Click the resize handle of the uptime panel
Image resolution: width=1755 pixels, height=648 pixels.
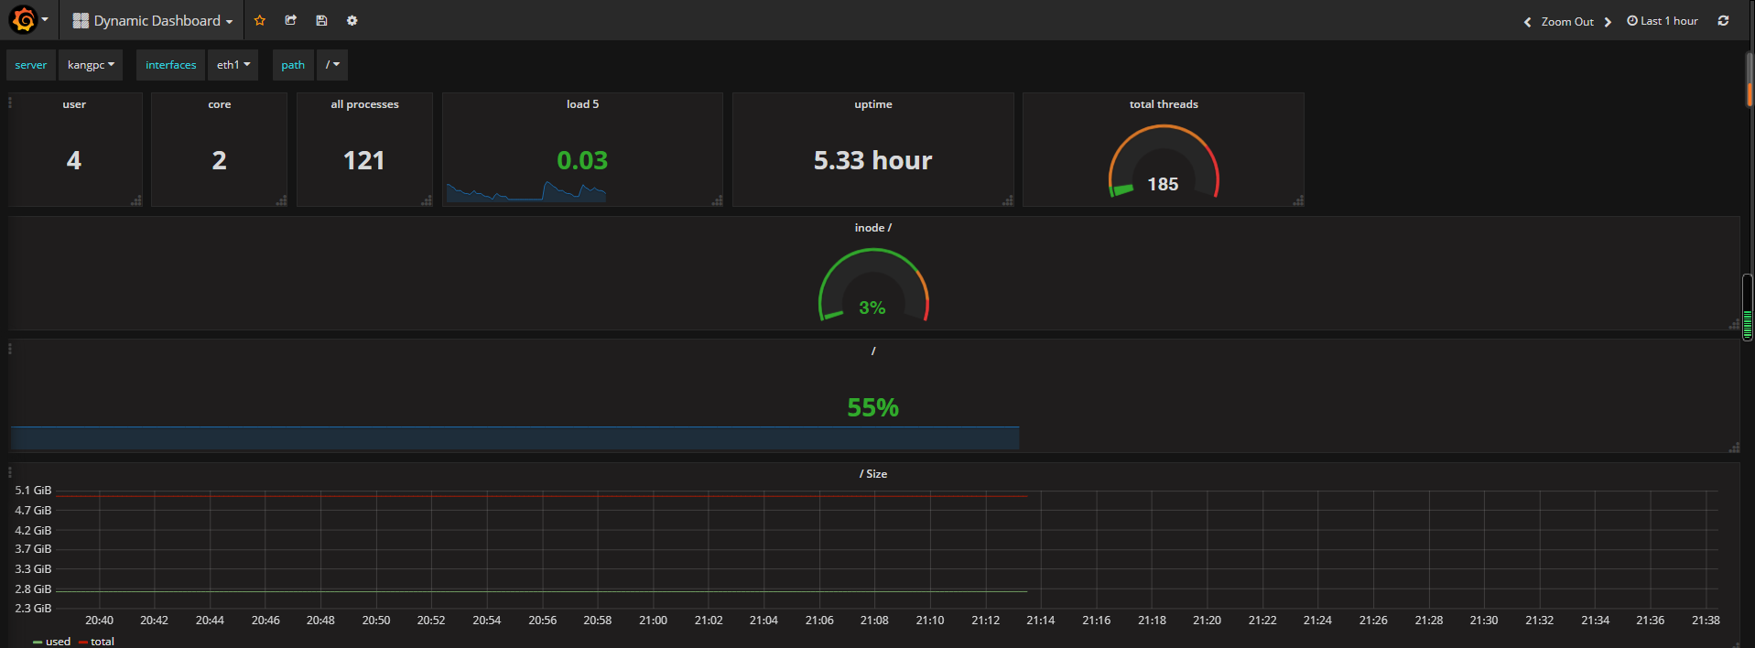(x=1008, y=200)
